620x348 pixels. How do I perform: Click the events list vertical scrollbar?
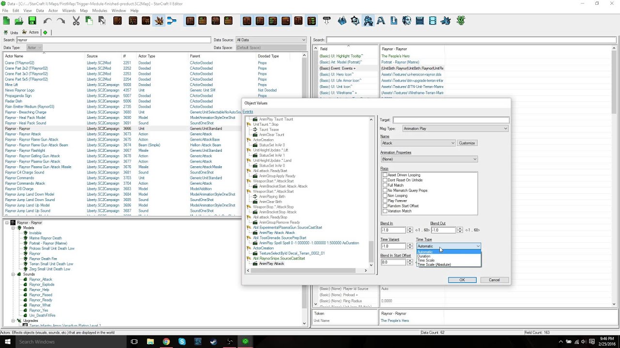[x=372, y=192]
